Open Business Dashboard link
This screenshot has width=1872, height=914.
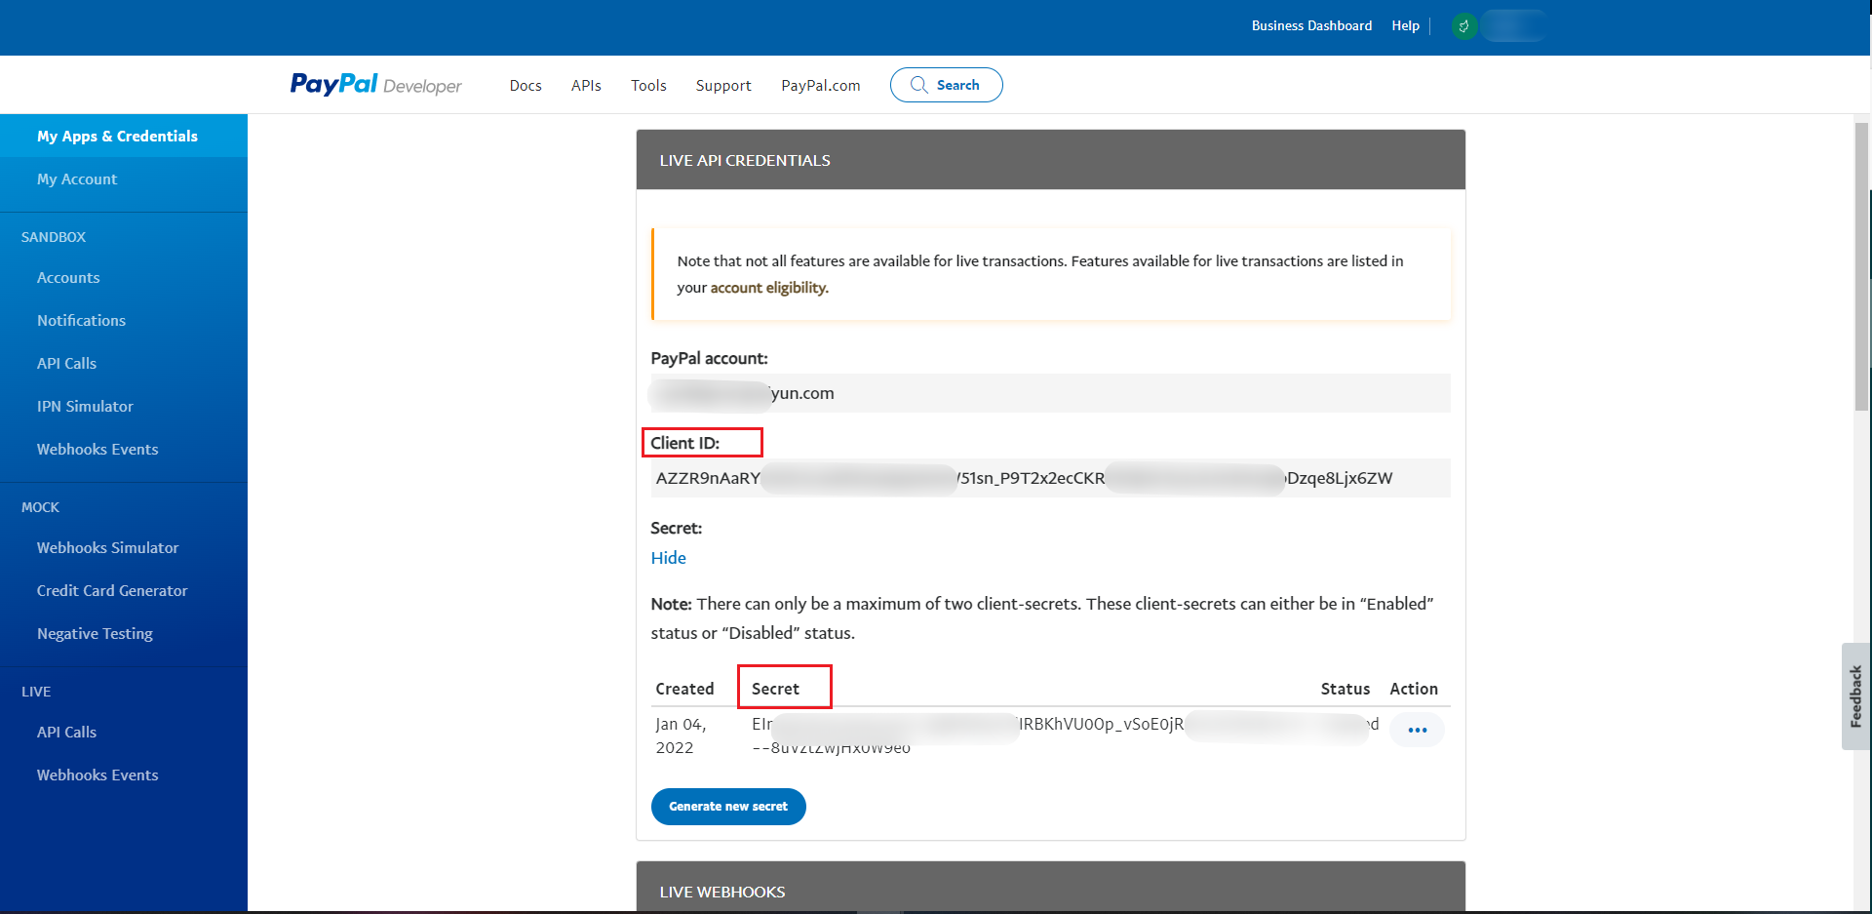(x=1311, y=26)
